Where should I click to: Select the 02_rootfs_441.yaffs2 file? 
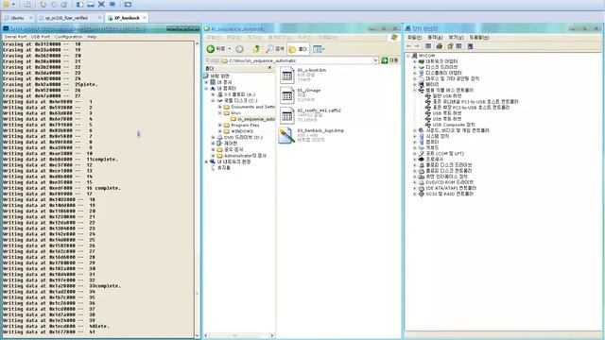[310, 115]
